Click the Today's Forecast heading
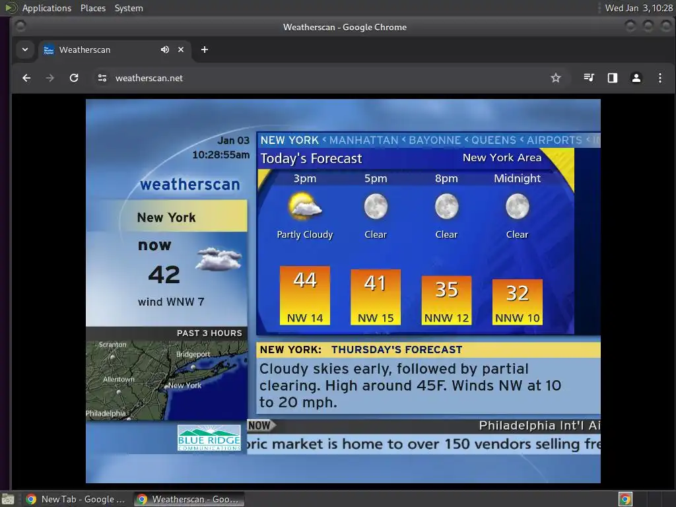Image resolution: width=676 pixels, height=507 pixels. pos(311,158)
